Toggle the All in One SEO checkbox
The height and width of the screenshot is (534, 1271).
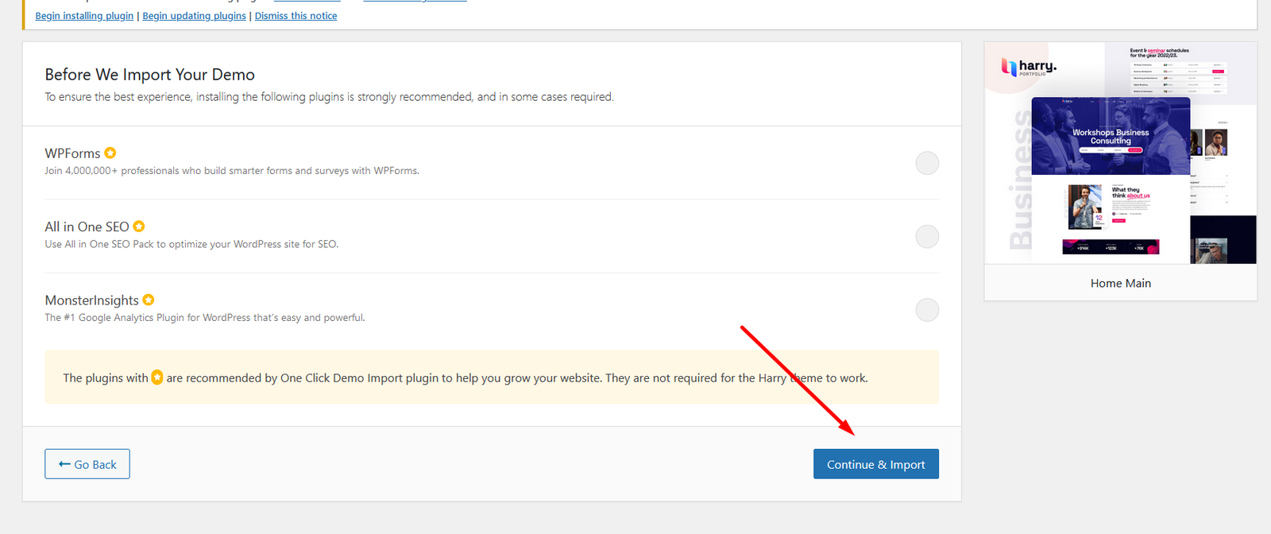click(x=927, y=236)
